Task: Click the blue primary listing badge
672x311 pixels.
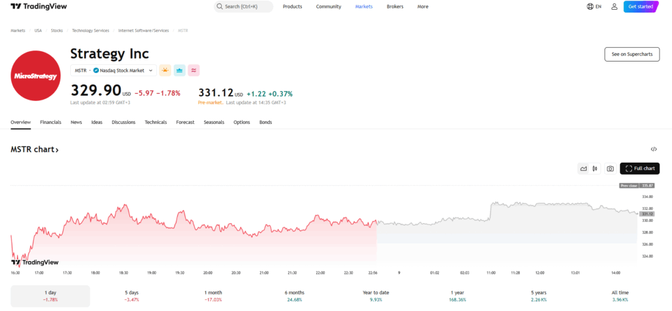Action: (x=180, y=70)
